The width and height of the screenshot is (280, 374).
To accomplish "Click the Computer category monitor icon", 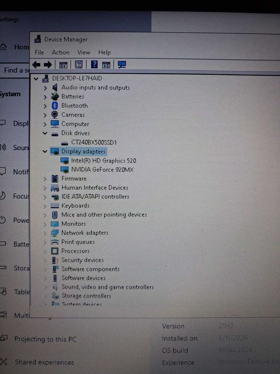I will point(54,124).
